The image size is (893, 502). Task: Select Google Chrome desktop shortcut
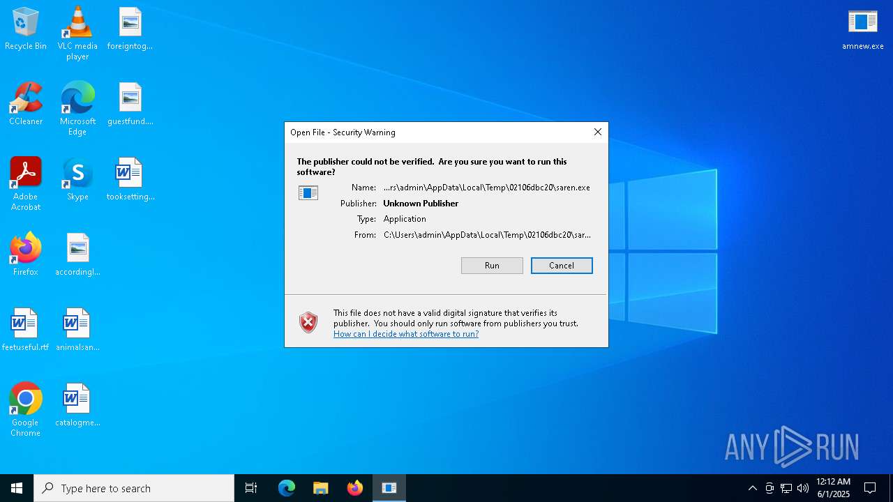point(26,410)
